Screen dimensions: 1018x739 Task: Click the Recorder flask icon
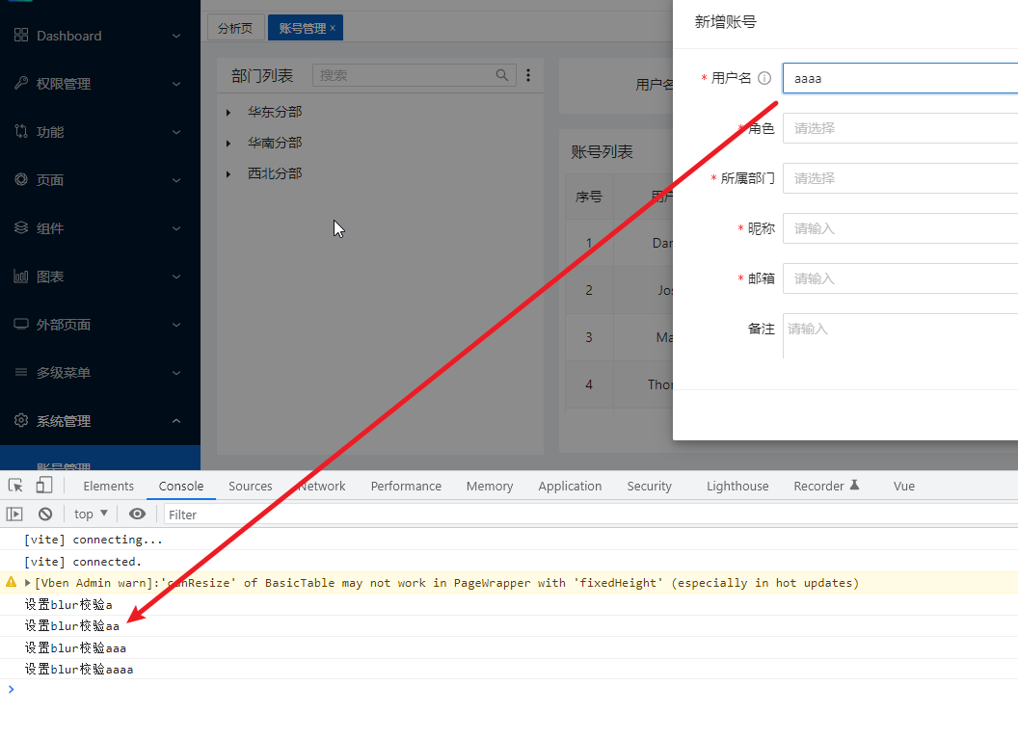point(854,485)
